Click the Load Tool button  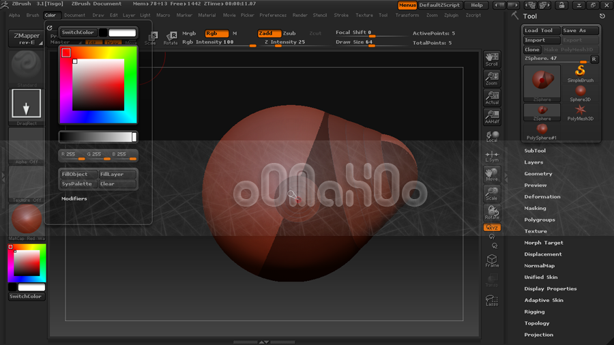click(x=542, y=31)
